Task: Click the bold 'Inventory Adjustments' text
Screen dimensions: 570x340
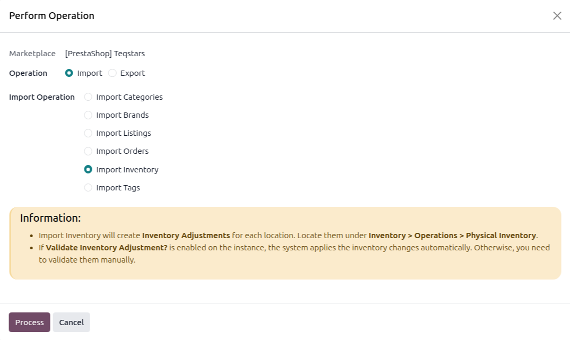Action: coord(186,236)
